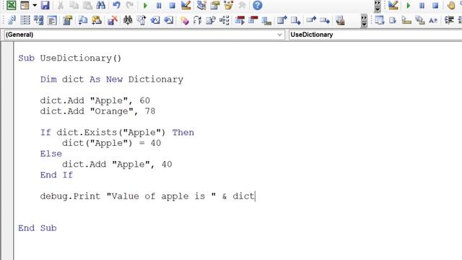The width and height of the screenshot is (462, 260).
Task: Expand the top row toolbar overflow chevron
Action: [378, 6]
